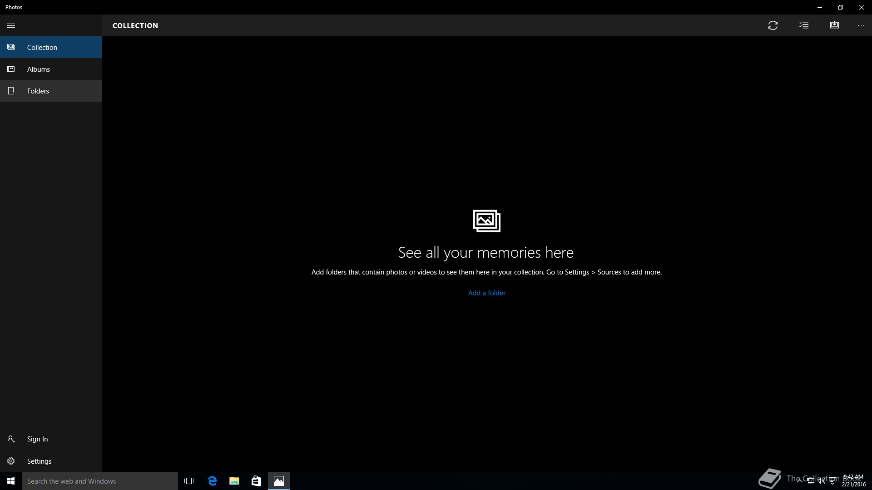Open the Windows Start menu
Viewport: 872px width, 490px height.
(x=11, y=481)
